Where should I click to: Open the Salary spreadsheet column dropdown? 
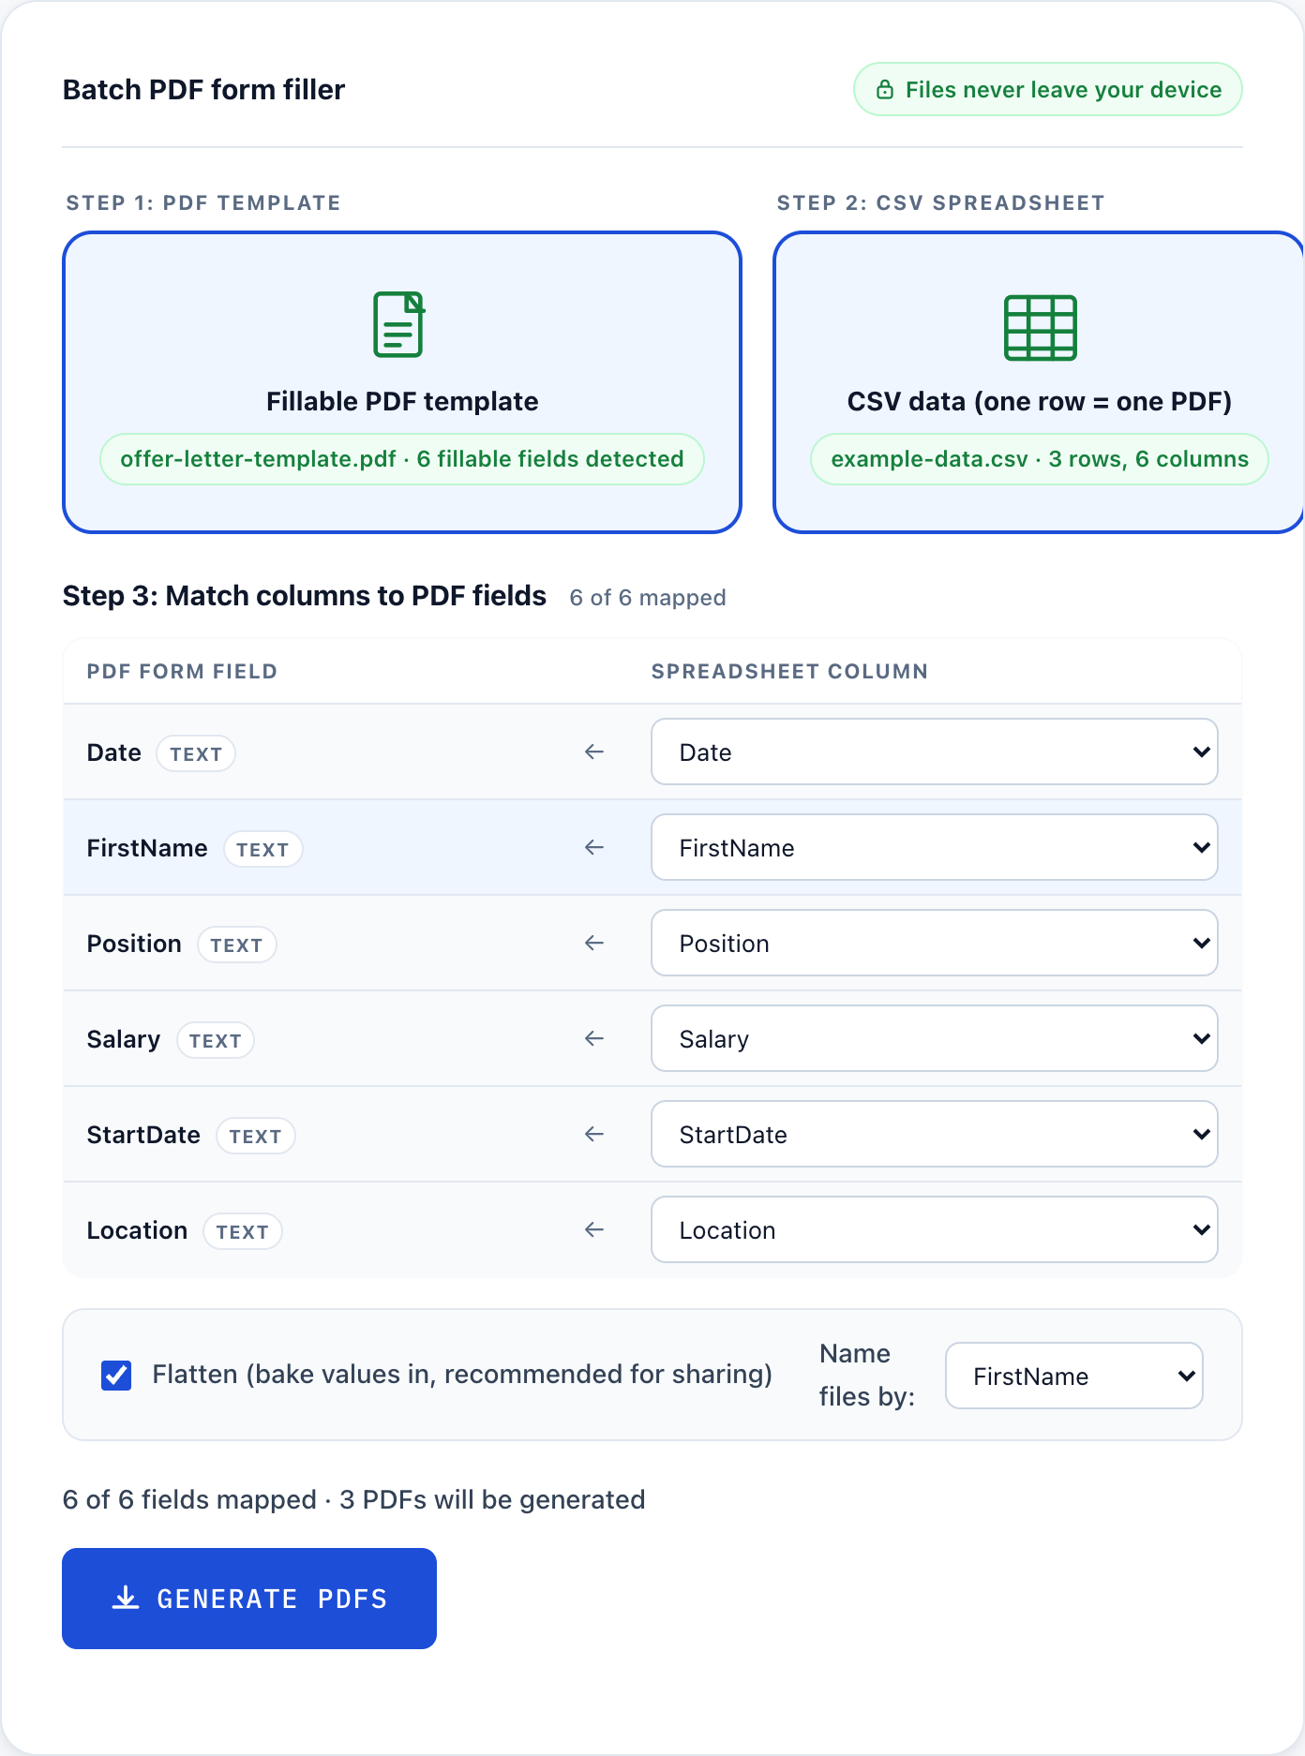coord(934,1038)
